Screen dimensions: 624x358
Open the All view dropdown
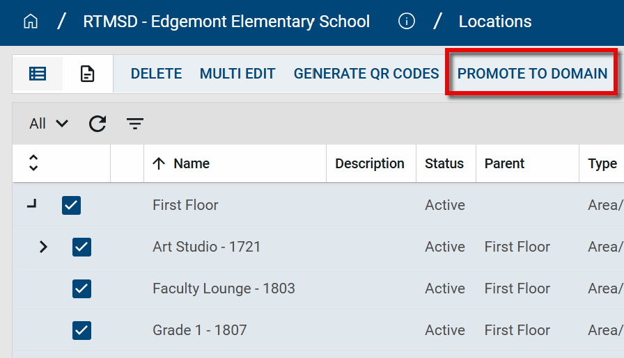pos(49,124)
